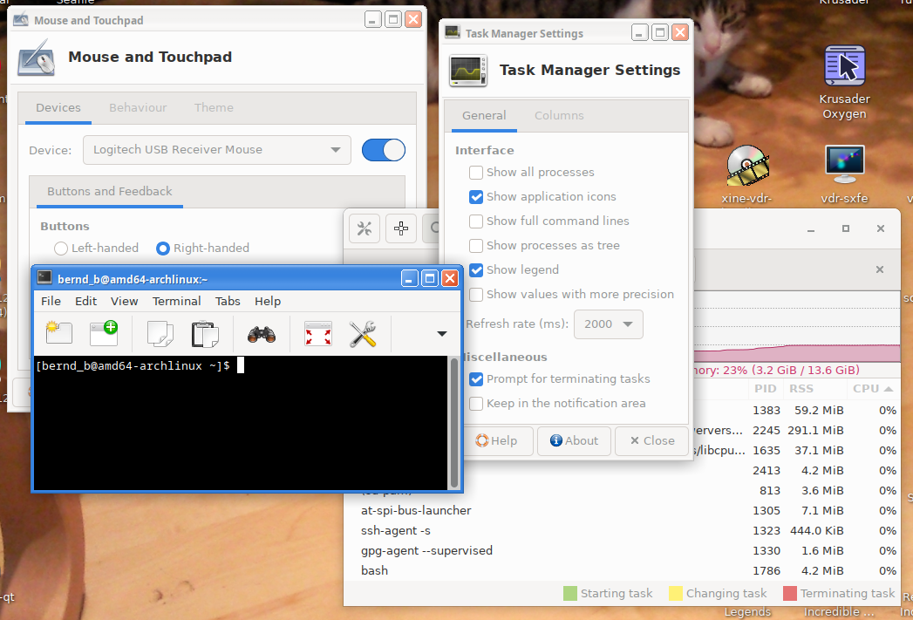Click the New Tab icon in terminal toolbar
Viewport: 913px width, 620px height.
tap(58, 334)
